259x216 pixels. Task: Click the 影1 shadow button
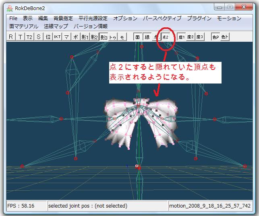[85, 37]
